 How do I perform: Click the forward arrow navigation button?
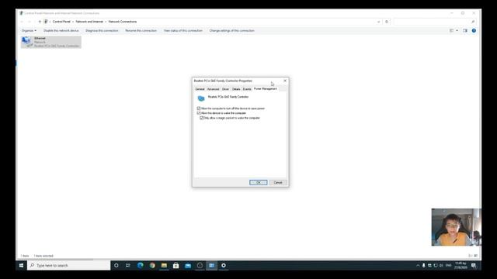coord(30,22)
